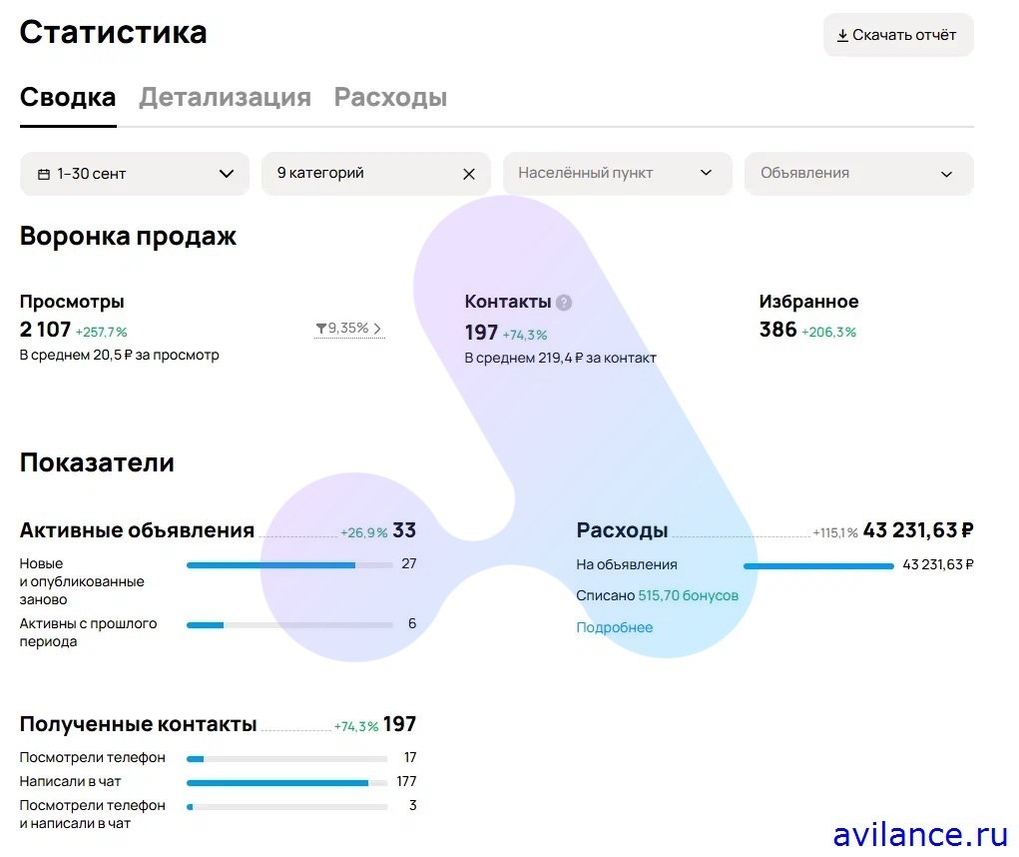
Task: Open the 9 категорий category filter
Action: pyautogui.click(x=375, y=174)
